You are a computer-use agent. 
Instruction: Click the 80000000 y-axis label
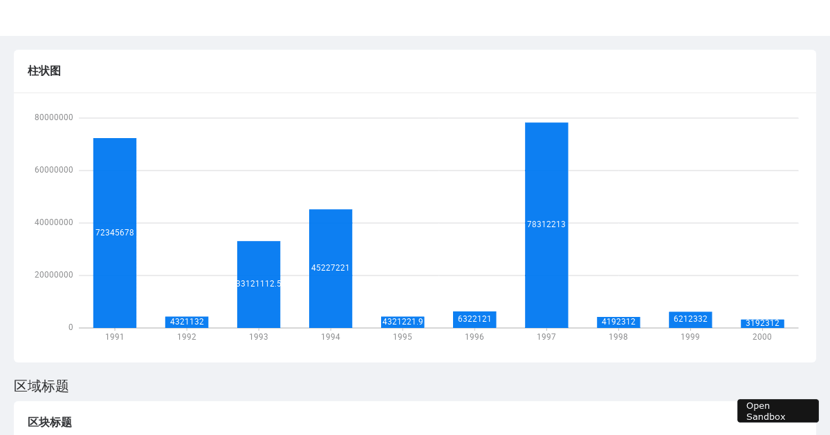point(54,117)
